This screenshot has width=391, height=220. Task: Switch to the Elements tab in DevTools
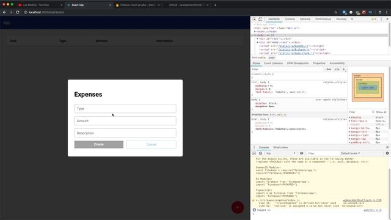click(274, 19)
